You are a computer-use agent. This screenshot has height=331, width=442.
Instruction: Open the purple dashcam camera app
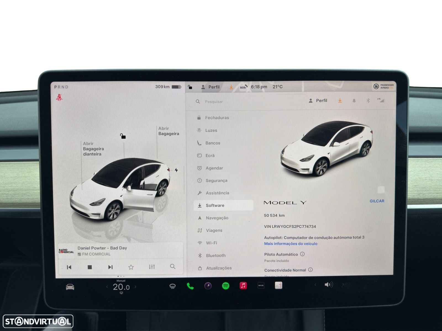208,286
